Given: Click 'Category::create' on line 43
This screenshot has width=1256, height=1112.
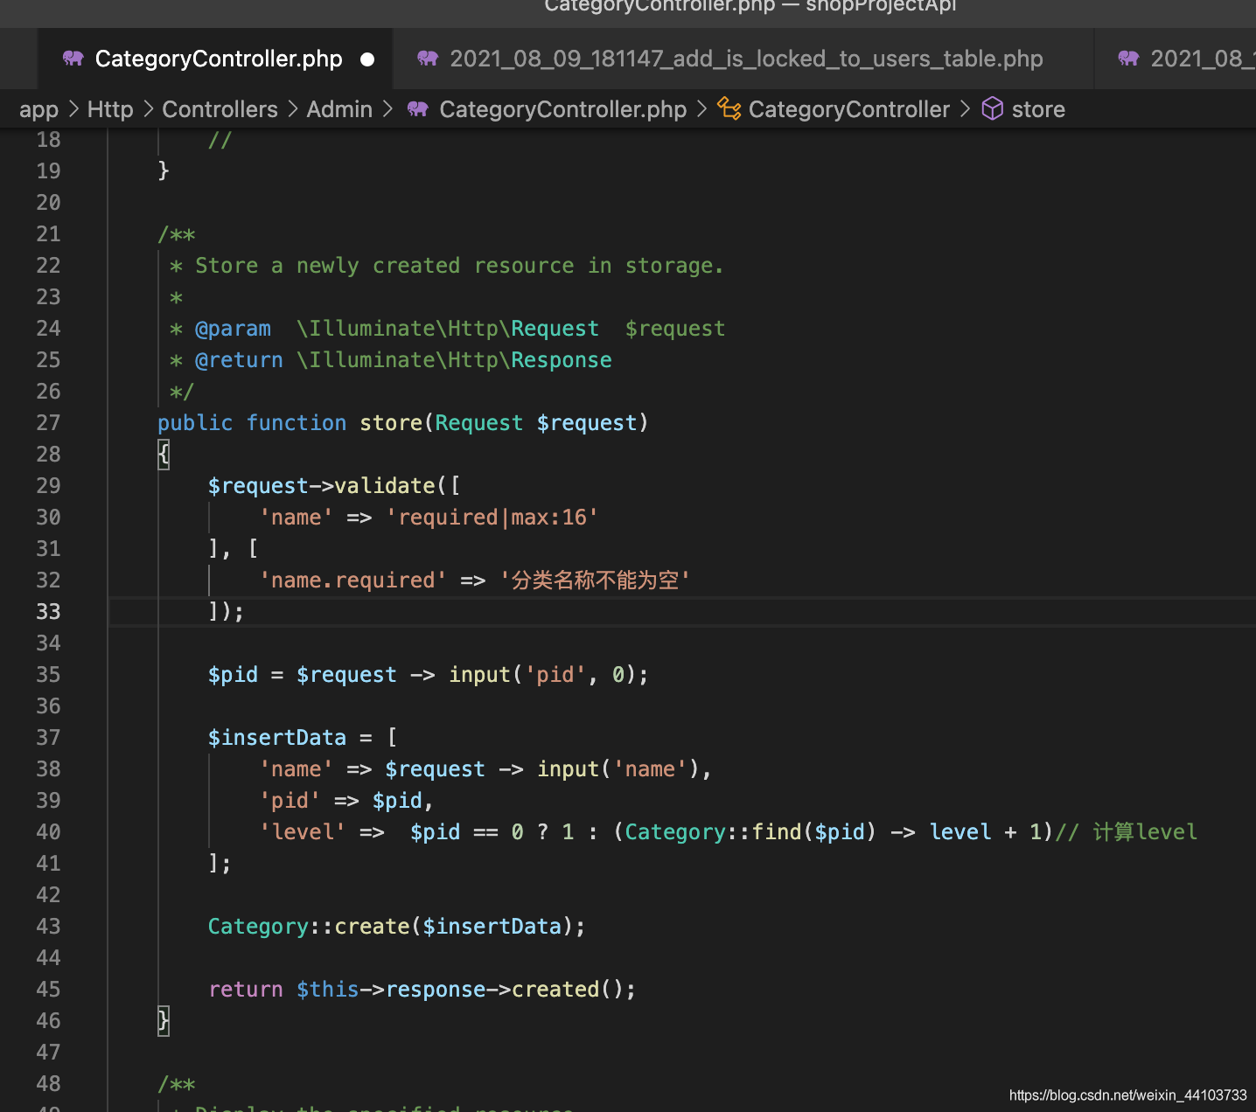Looking at the screenshot, I should [x=309, y=927].
